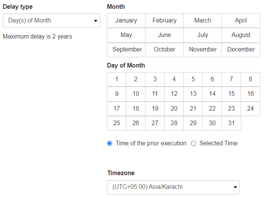Select the January month button

126,21
